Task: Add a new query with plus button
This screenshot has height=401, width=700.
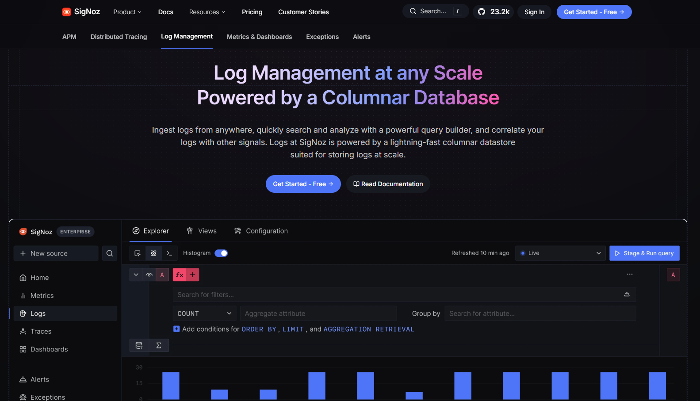Action: [x=193, y=275]
